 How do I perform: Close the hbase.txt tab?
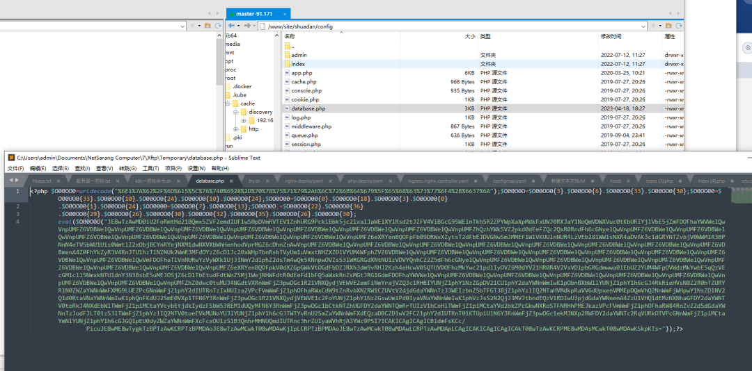(58, 181)
